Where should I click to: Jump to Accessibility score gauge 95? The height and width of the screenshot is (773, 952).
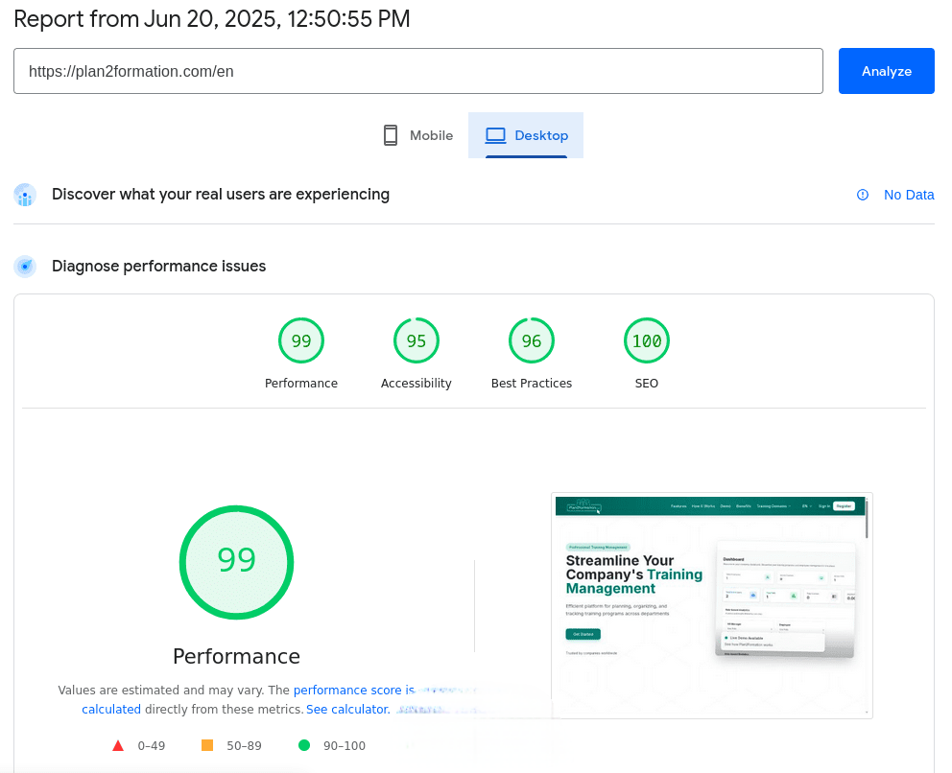coord(416,341)
